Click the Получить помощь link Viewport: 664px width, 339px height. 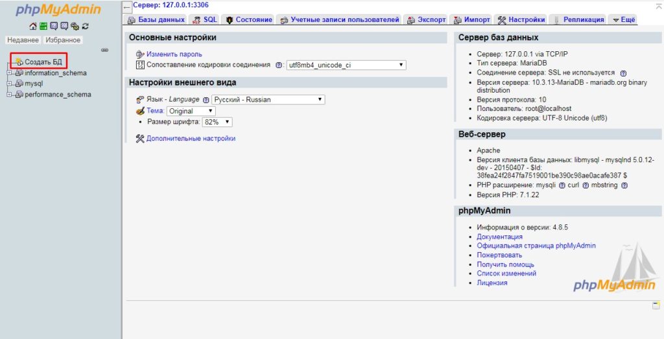click(506, 264)
